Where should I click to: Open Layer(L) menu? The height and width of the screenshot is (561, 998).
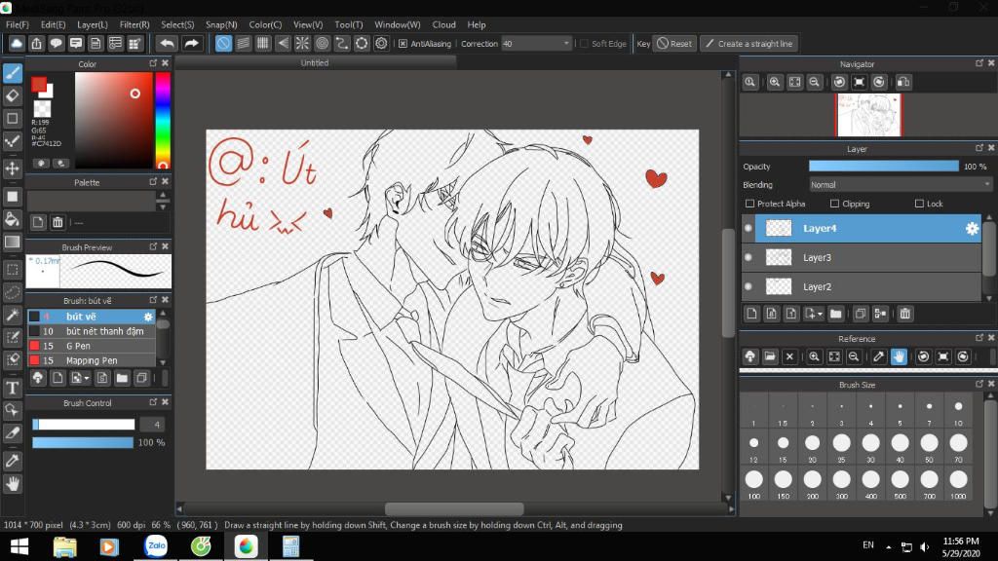93,24
